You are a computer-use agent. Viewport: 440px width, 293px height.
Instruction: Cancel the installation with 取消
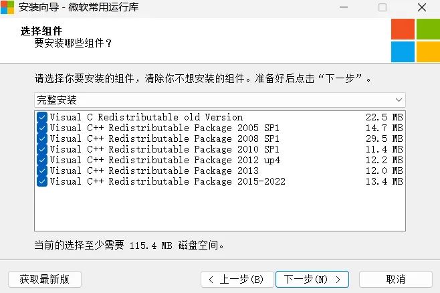coord(395,279)
